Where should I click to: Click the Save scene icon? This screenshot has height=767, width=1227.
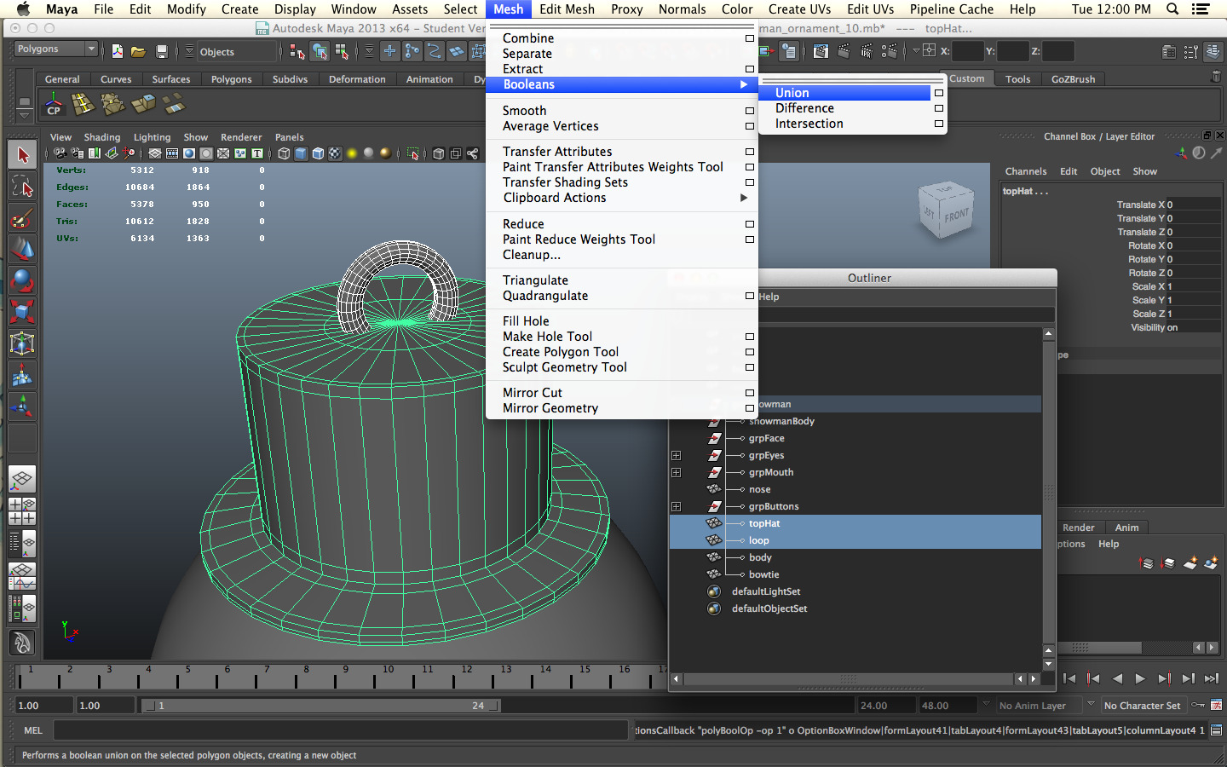coord(162,52)
